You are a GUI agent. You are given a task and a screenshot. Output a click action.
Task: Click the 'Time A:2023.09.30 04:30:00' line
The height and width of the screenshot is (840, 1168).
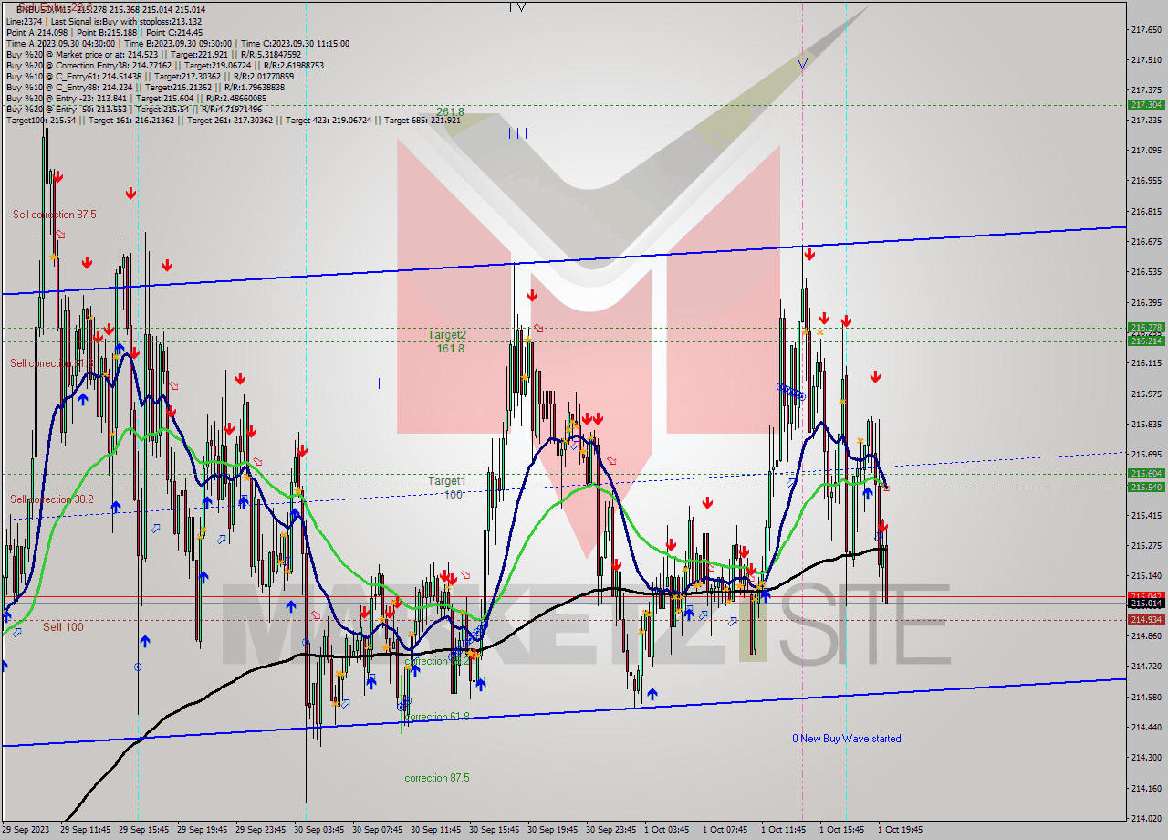tap(177, 43)
